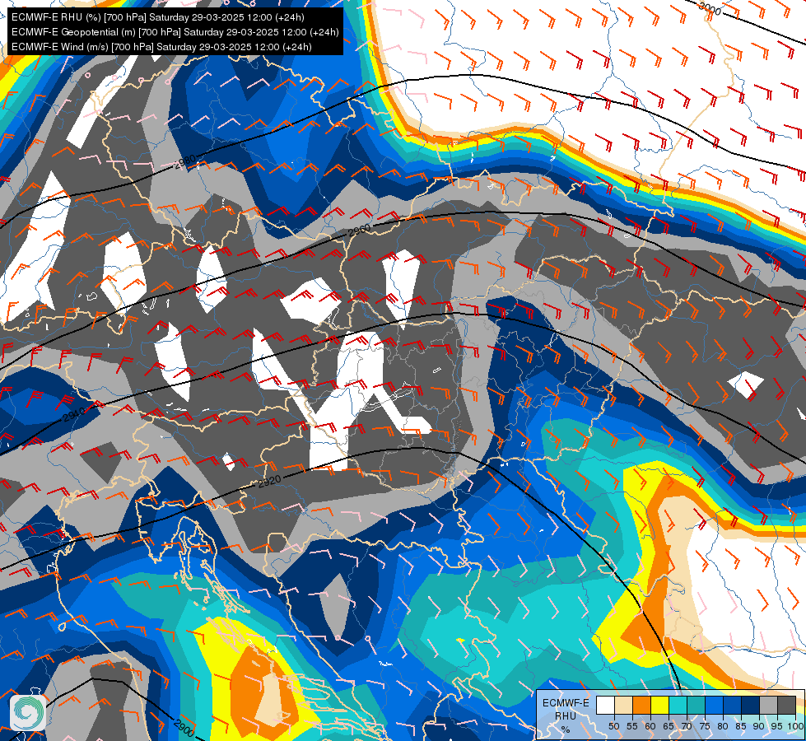This screenshot has width=806, height=741.
Task: Click the legend value 90
Action: point(759,726)
